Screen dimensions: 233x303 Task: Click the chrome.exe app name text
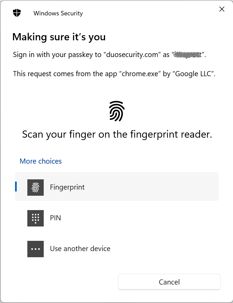pyautogui.click(x=140, y=74)
